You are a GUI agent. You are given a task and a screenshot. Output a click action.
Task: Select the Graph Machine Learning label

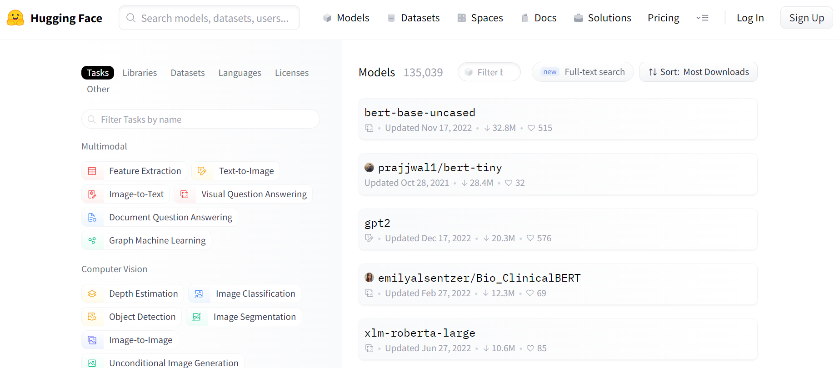(x=157, y=240)
